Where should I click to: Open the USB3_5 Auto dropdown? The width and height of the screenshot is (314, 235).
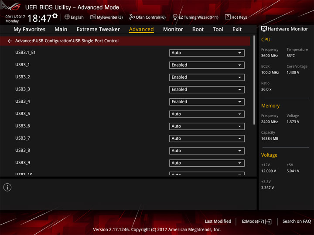point(207,114)
